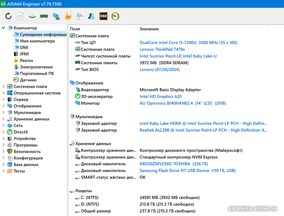Open the IPMI tree item

coord(24,54)
